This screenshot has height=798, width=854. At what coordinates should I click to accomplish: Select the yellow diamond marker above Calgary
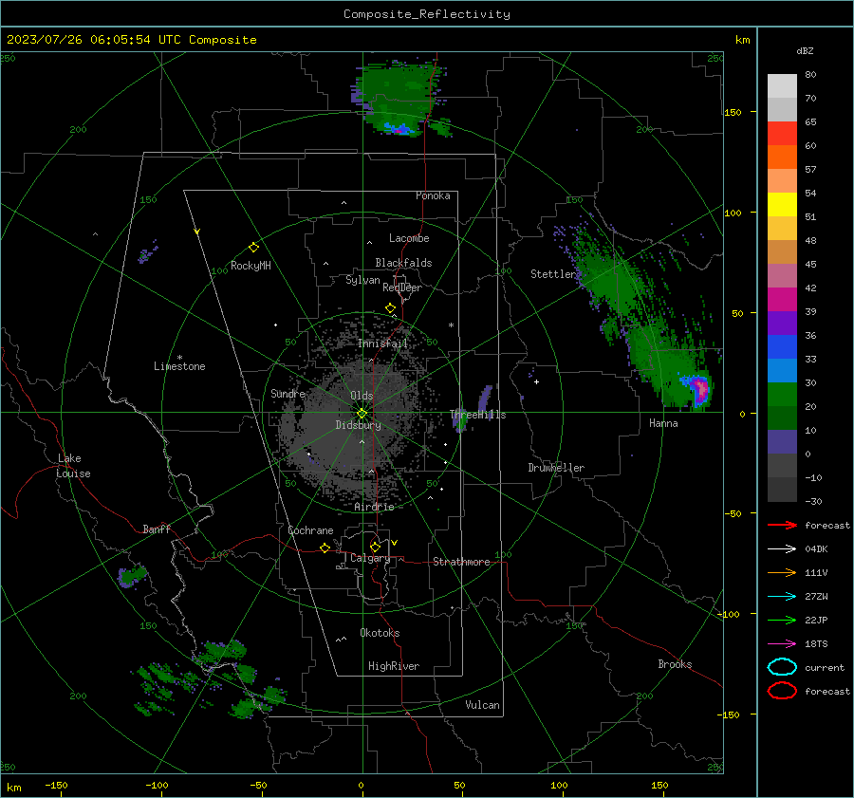click(375, 547)
